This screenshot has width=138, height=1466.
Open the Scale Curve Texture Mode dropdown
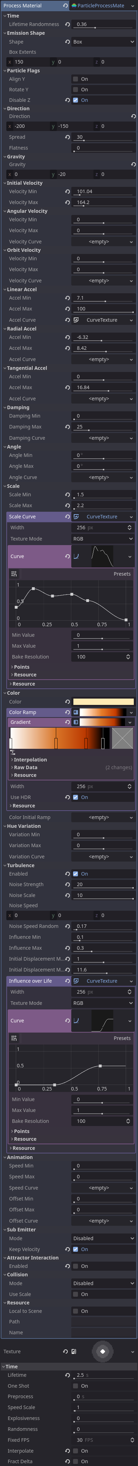[x=103, y=539]
